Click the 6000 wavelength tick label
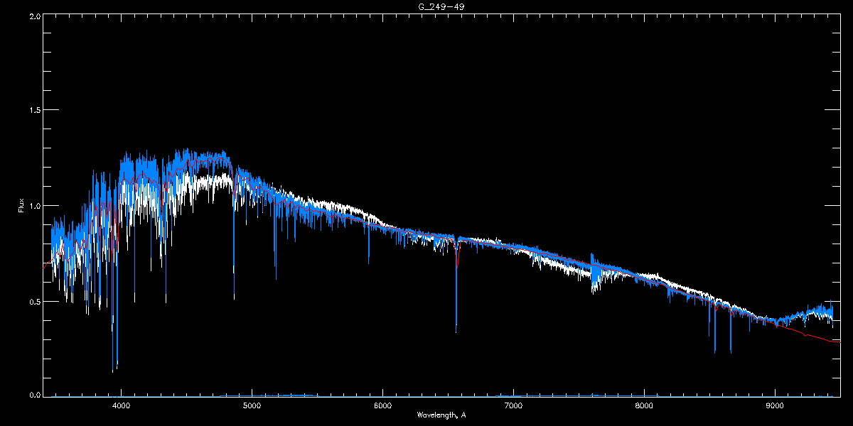Viewport: 853px width, 426px height. pos(382,405)
